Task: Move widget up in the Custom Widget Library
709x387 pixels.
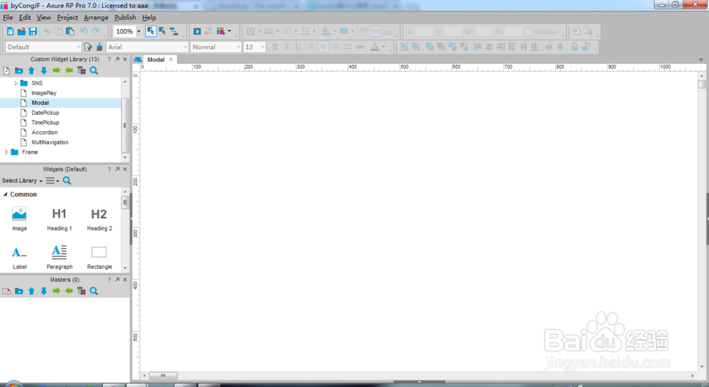Action: pos(31,71)
